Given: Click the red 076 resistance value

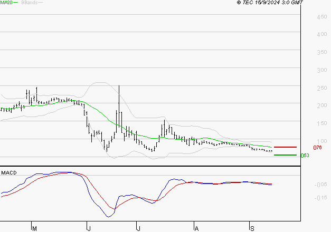Looking at the screenshot, I should [x=317, y=148].
